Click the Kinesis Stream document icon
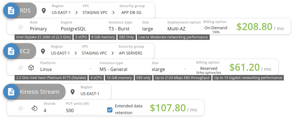 (11, 92)
